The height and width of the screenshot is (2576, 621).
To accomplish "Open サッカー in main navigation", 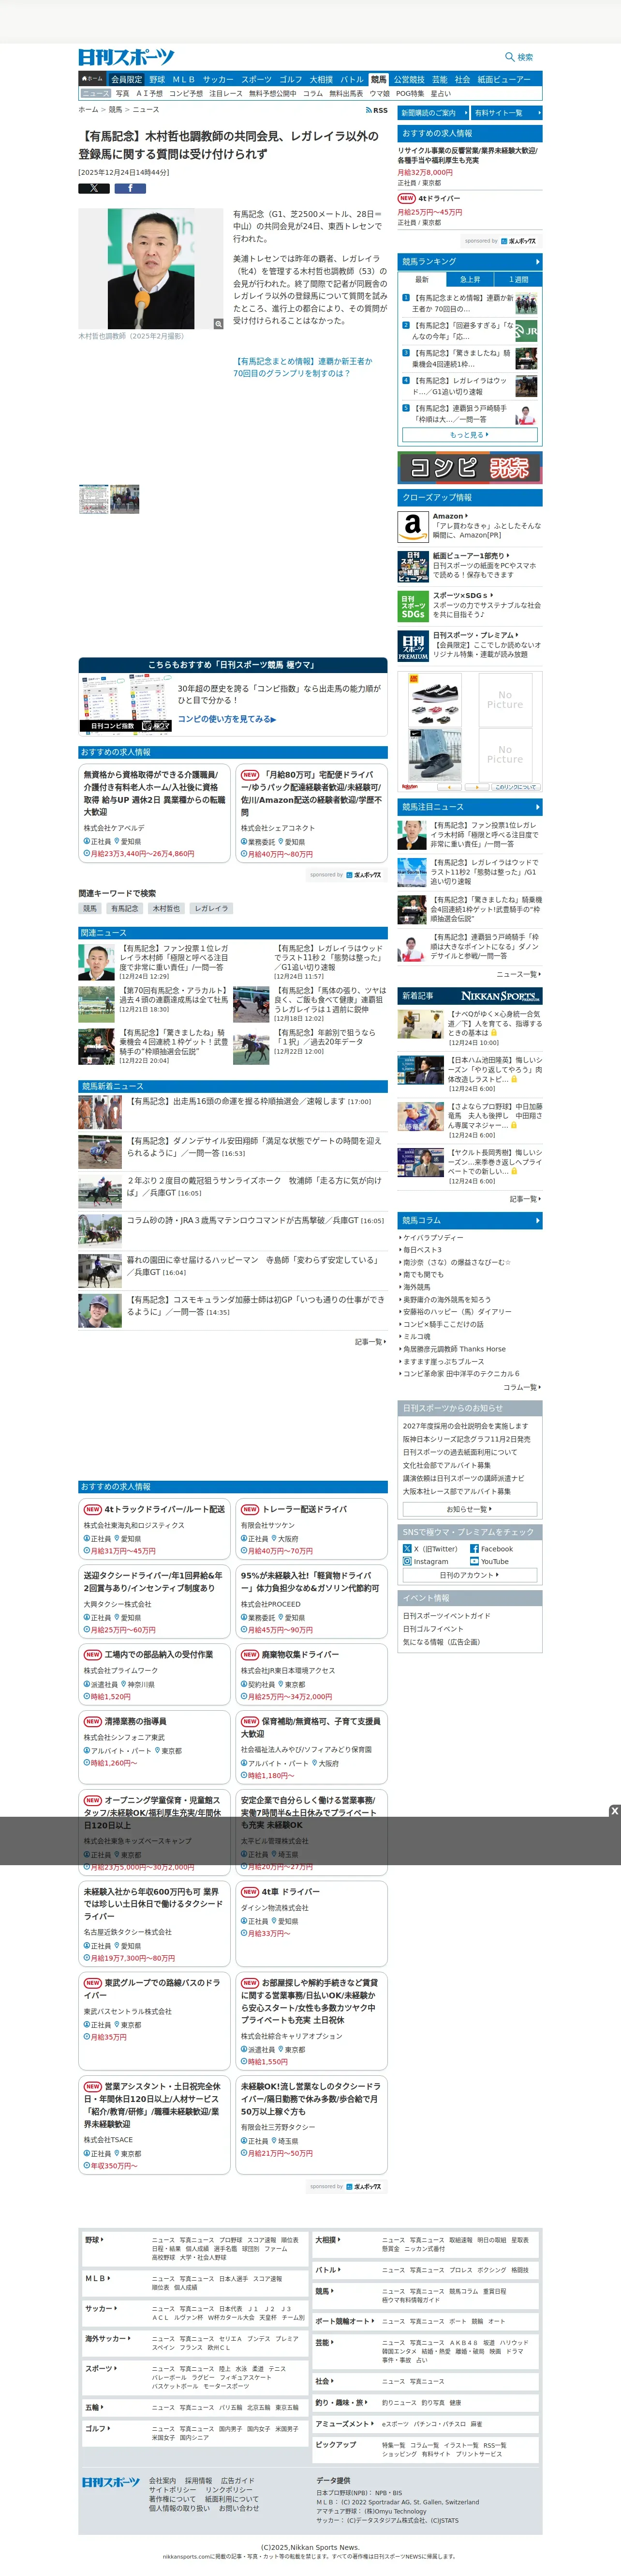I will 218,79.
